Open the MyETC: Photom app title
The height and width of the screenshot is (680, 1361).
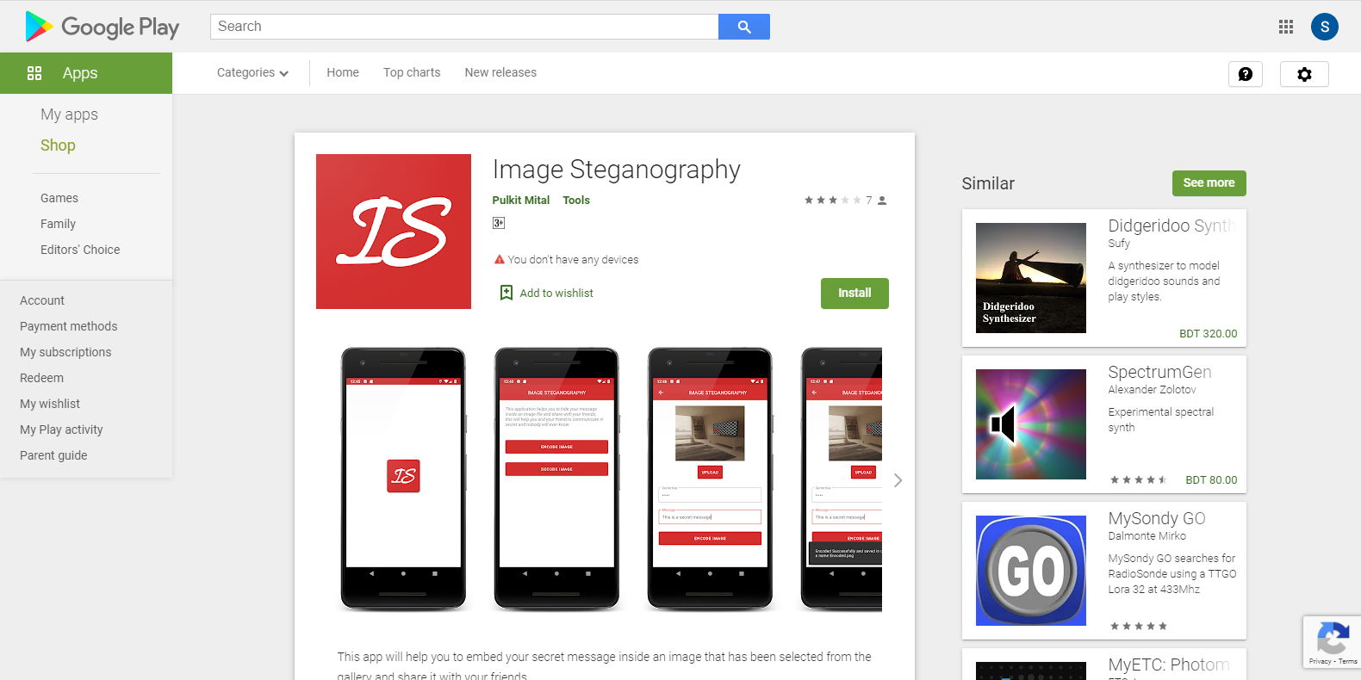[1169, 665]
